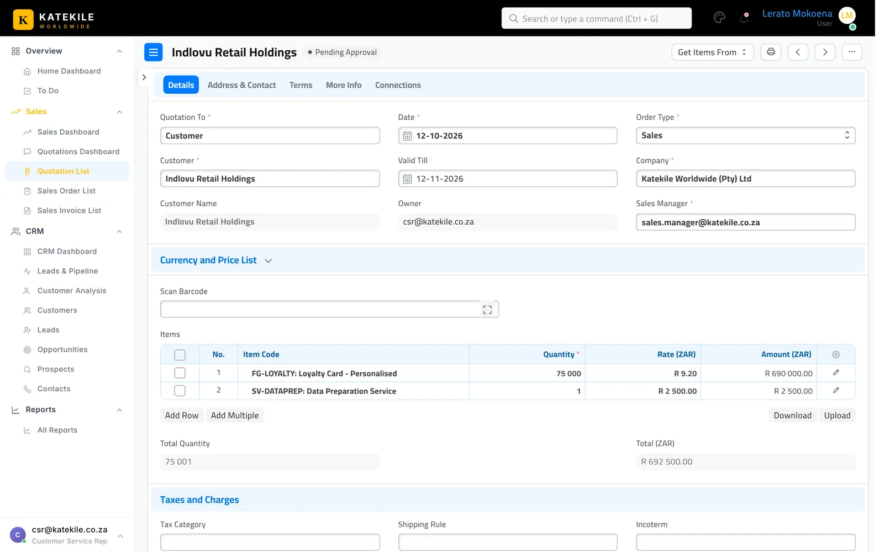
Task: Click the LM user avatar
Action: (847, 16)
